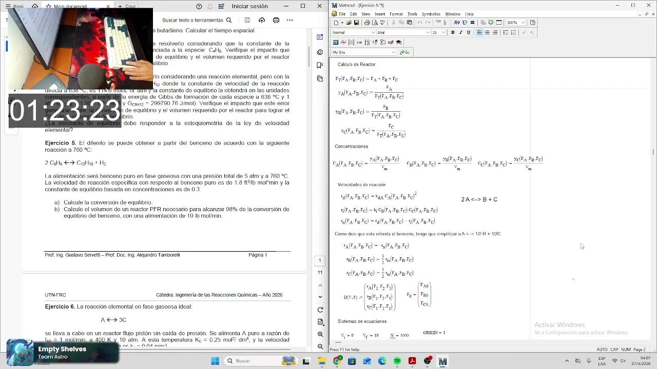Click Go button next to My Site
This screenshot has width=657, height=369.
[x=404, y=52]
